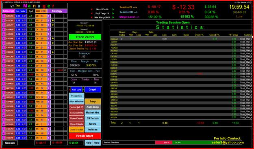Image resolution: width=254 pixels, height=149 pixels.
Task: Click the yellow down arrow in AUDJPY row
Action: pos(53,25)
